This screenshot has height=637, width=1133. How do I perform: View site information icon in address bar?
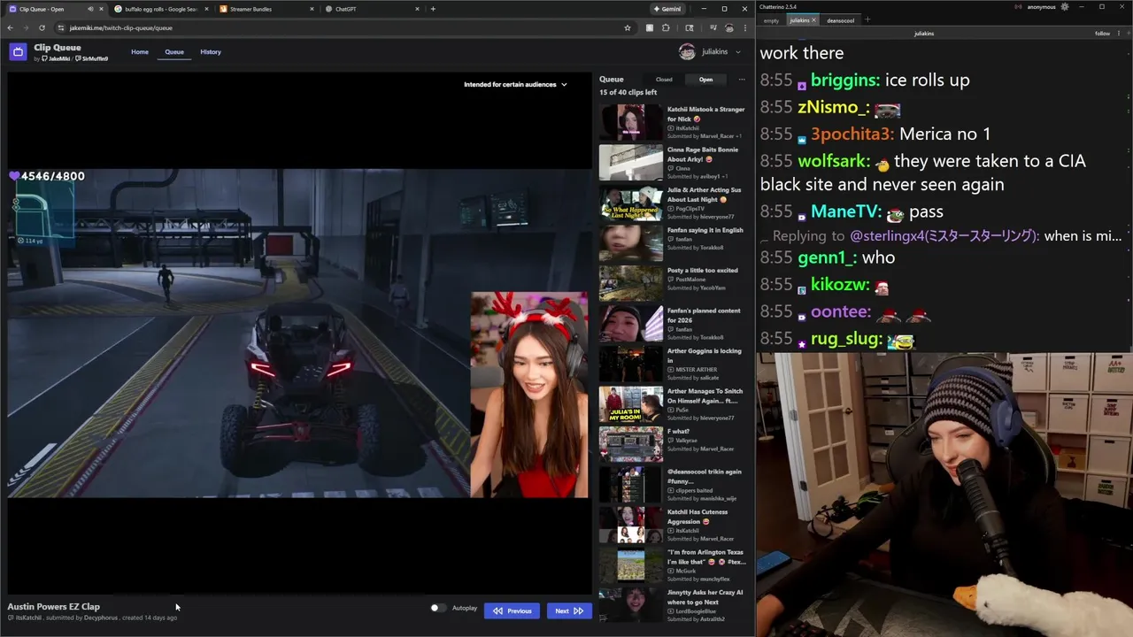pyautogui.click(x=61, y=27)
